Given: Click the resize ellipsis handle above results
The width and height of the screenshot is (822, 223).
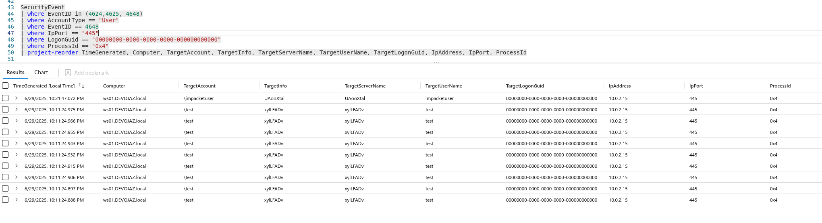Looking at the screenshot, I should click(x=436, y=63).
